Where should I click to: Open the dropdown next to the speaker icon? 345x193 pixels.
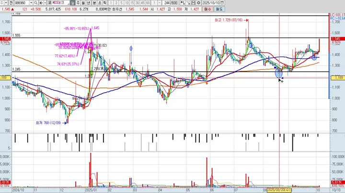click(45, 3)
